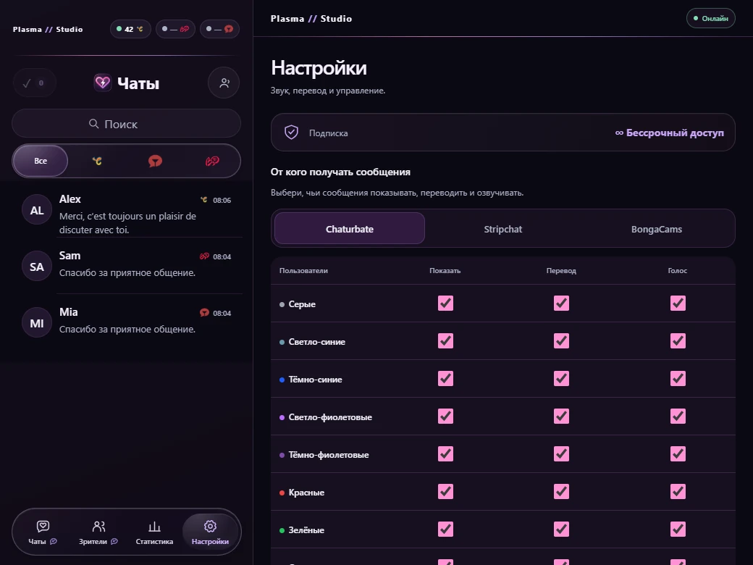The width and height of the screenshot is (753, 565).
Task: Click the Бессрочный доступ subscription link
Action: tap(670, 133)
